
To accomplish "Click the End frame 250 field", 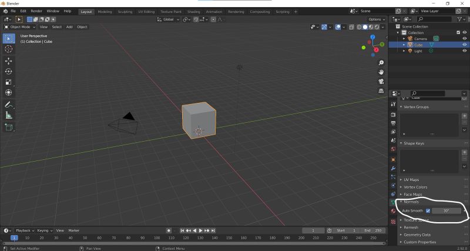I will pos(374,230).
